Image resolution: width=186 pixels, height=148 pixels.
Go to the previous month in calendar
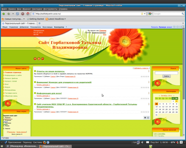159,96
